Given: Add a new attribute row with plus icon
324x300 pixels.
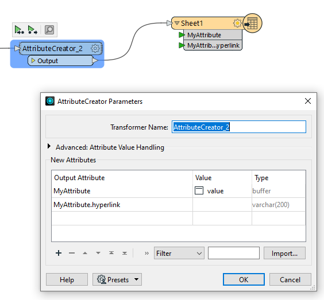Looking at the screenshot, I should point(59,253).
